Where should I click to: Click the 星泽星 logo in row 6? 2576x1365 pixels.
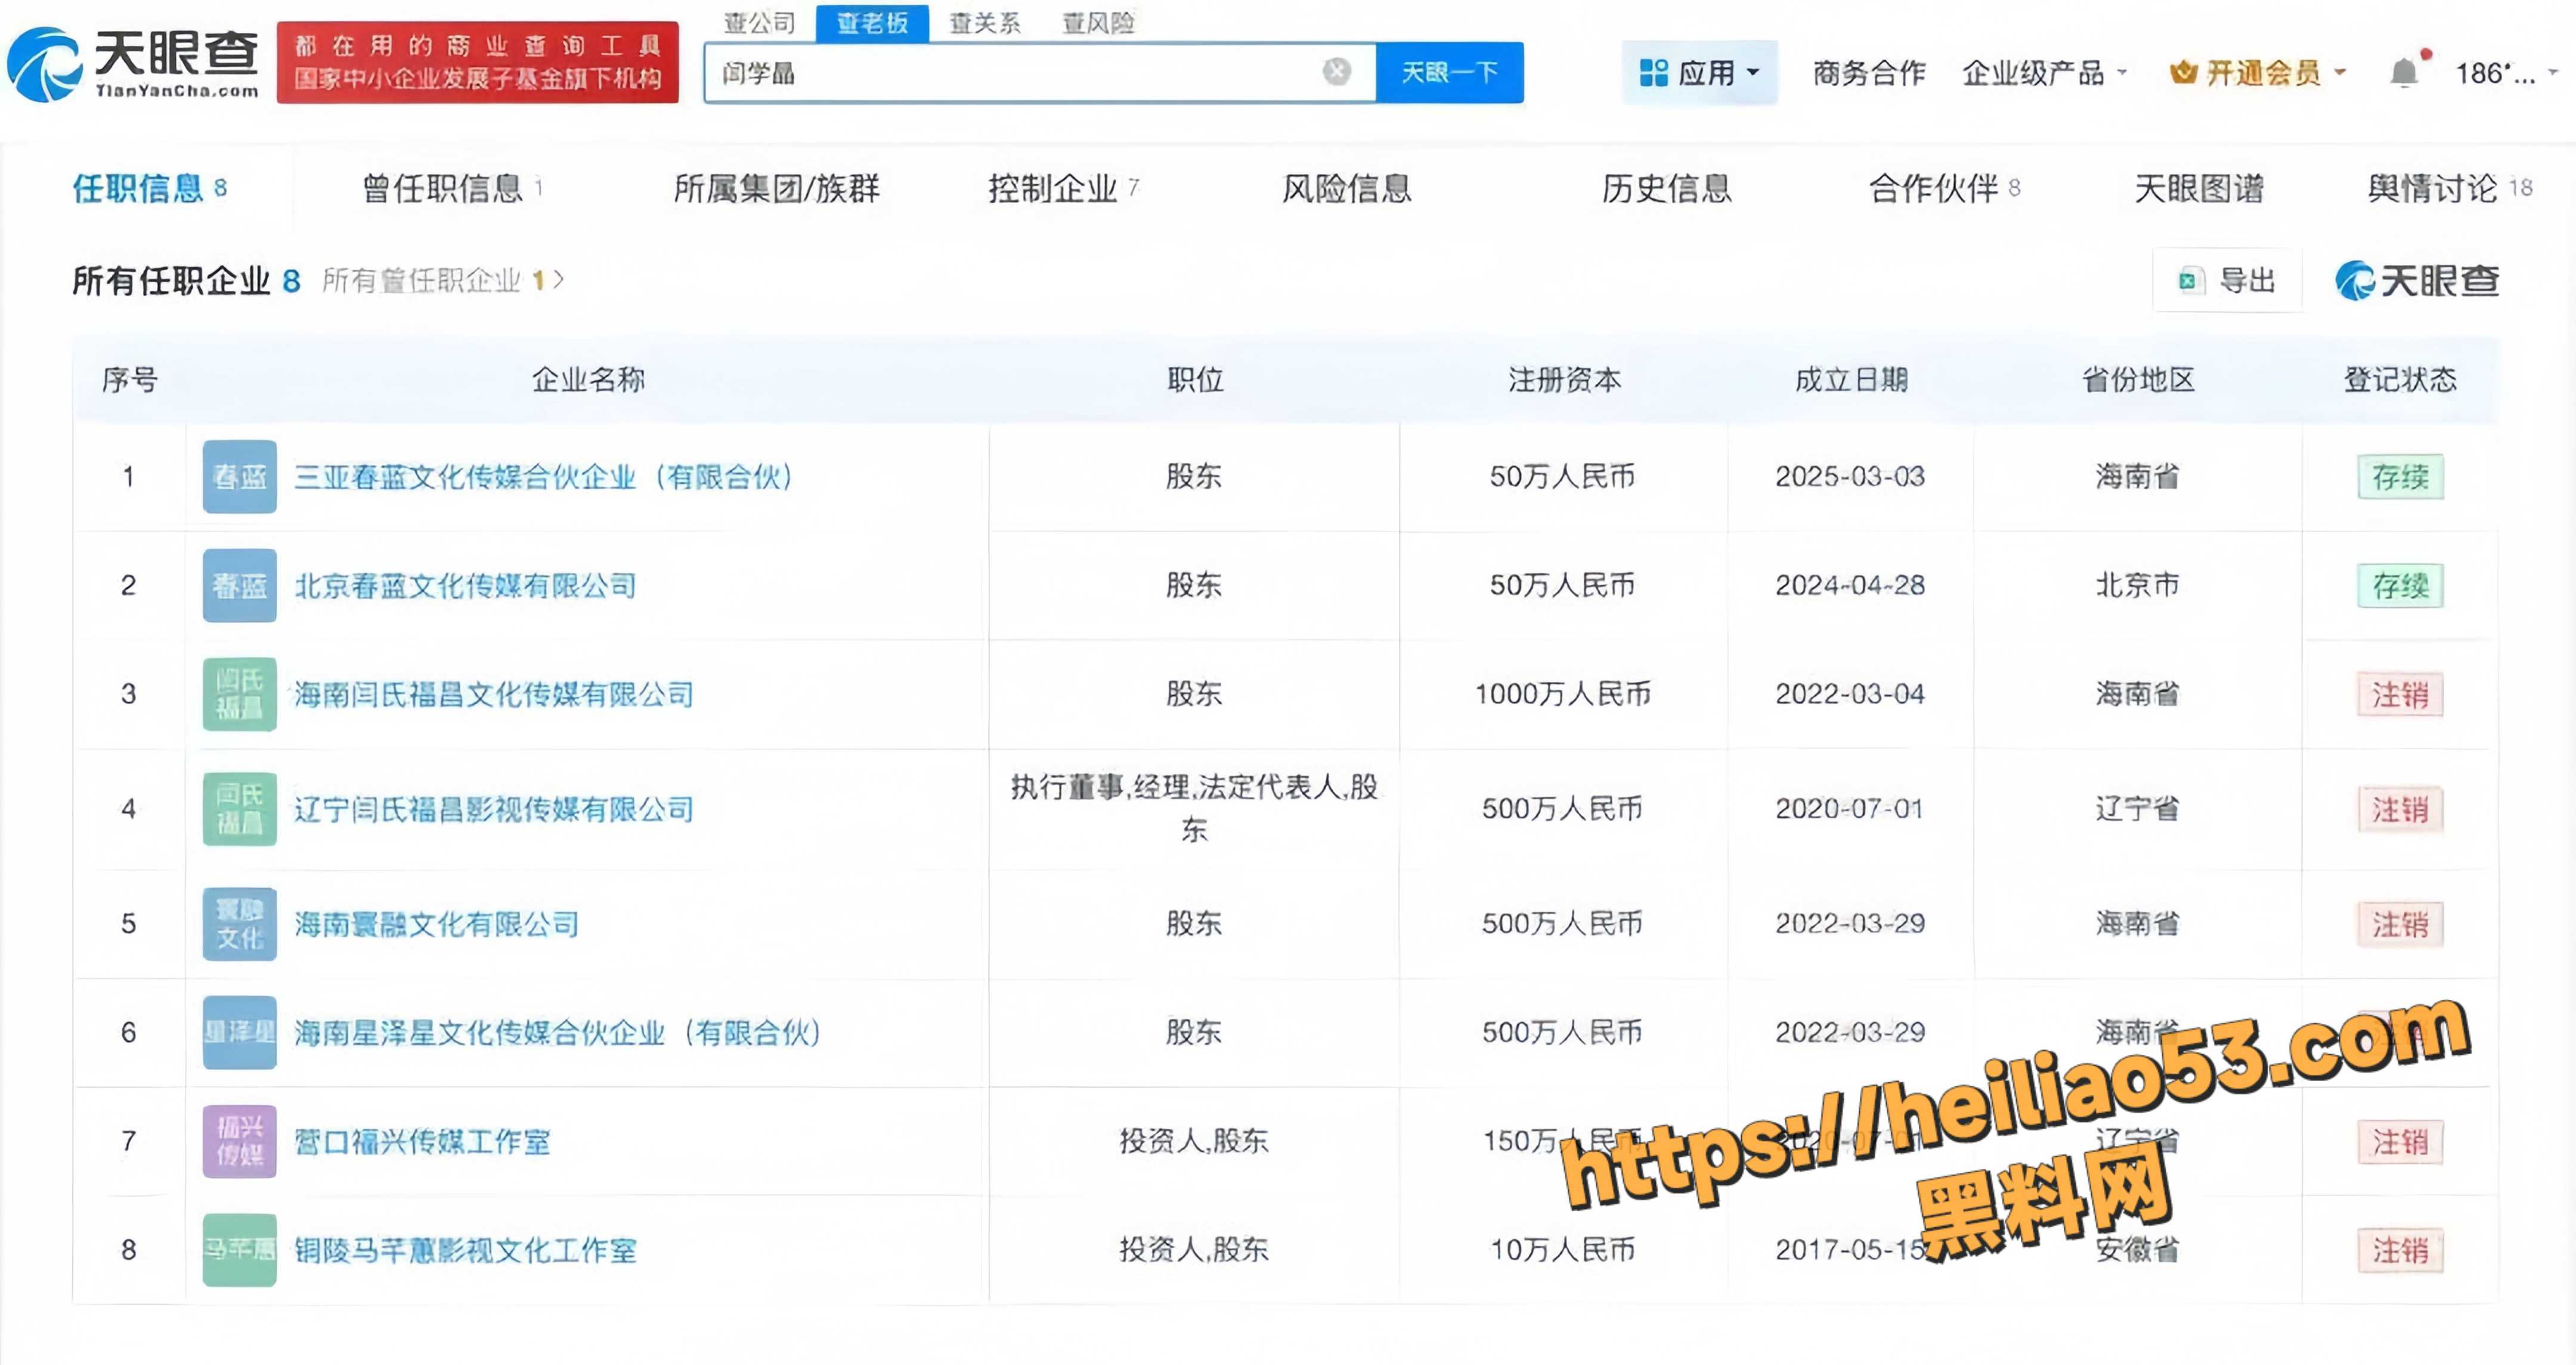[x=239, y=1032]
